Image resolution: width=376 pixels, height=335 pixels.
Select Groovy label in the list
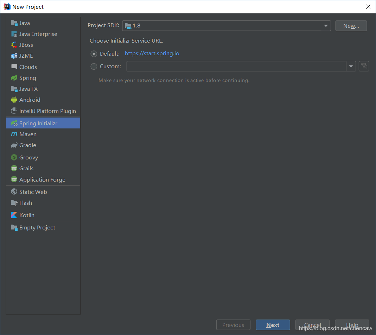(x=28, y=157)
